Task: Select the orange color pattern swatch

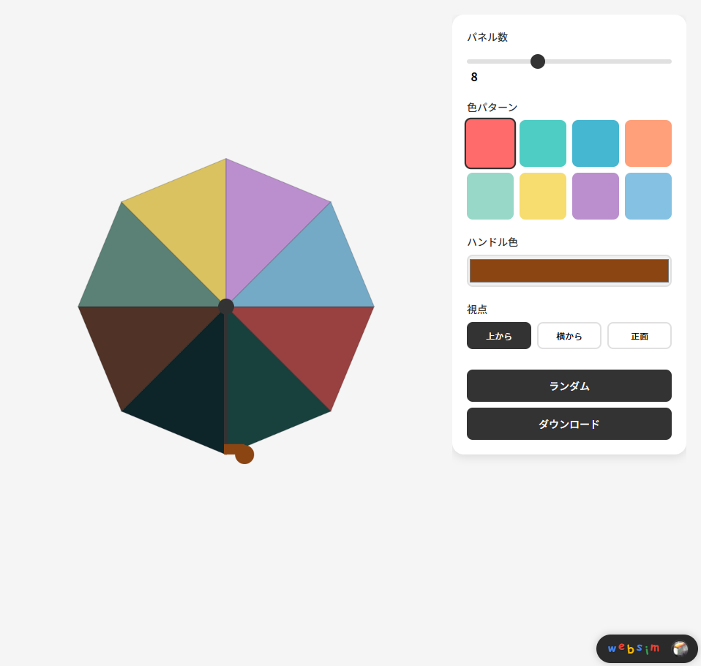Action: pyautogui.click(x=648, y=143)
